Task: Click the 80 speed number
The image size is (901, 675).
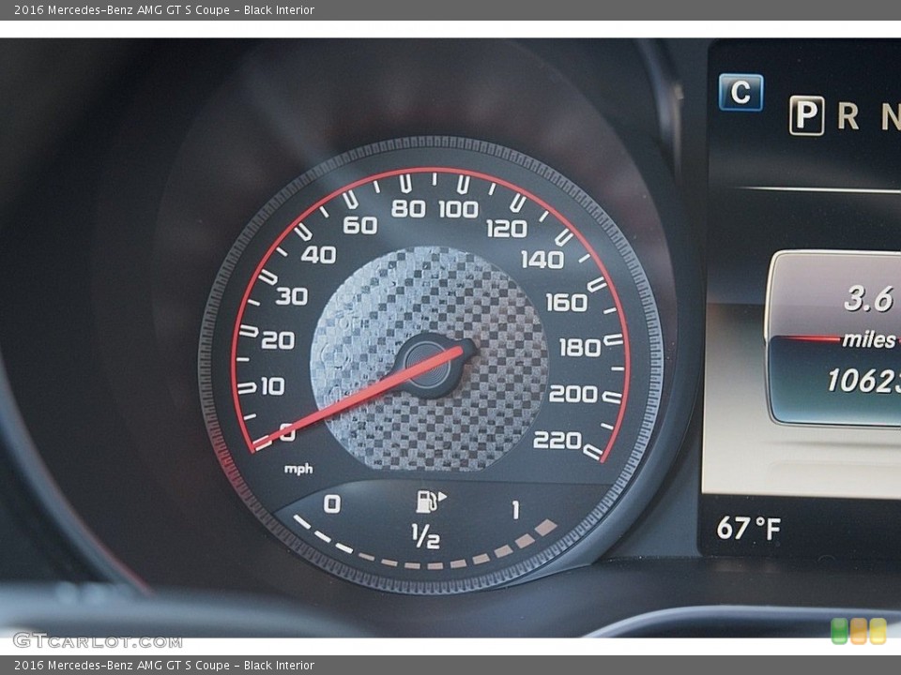Action: pos(408,209)
